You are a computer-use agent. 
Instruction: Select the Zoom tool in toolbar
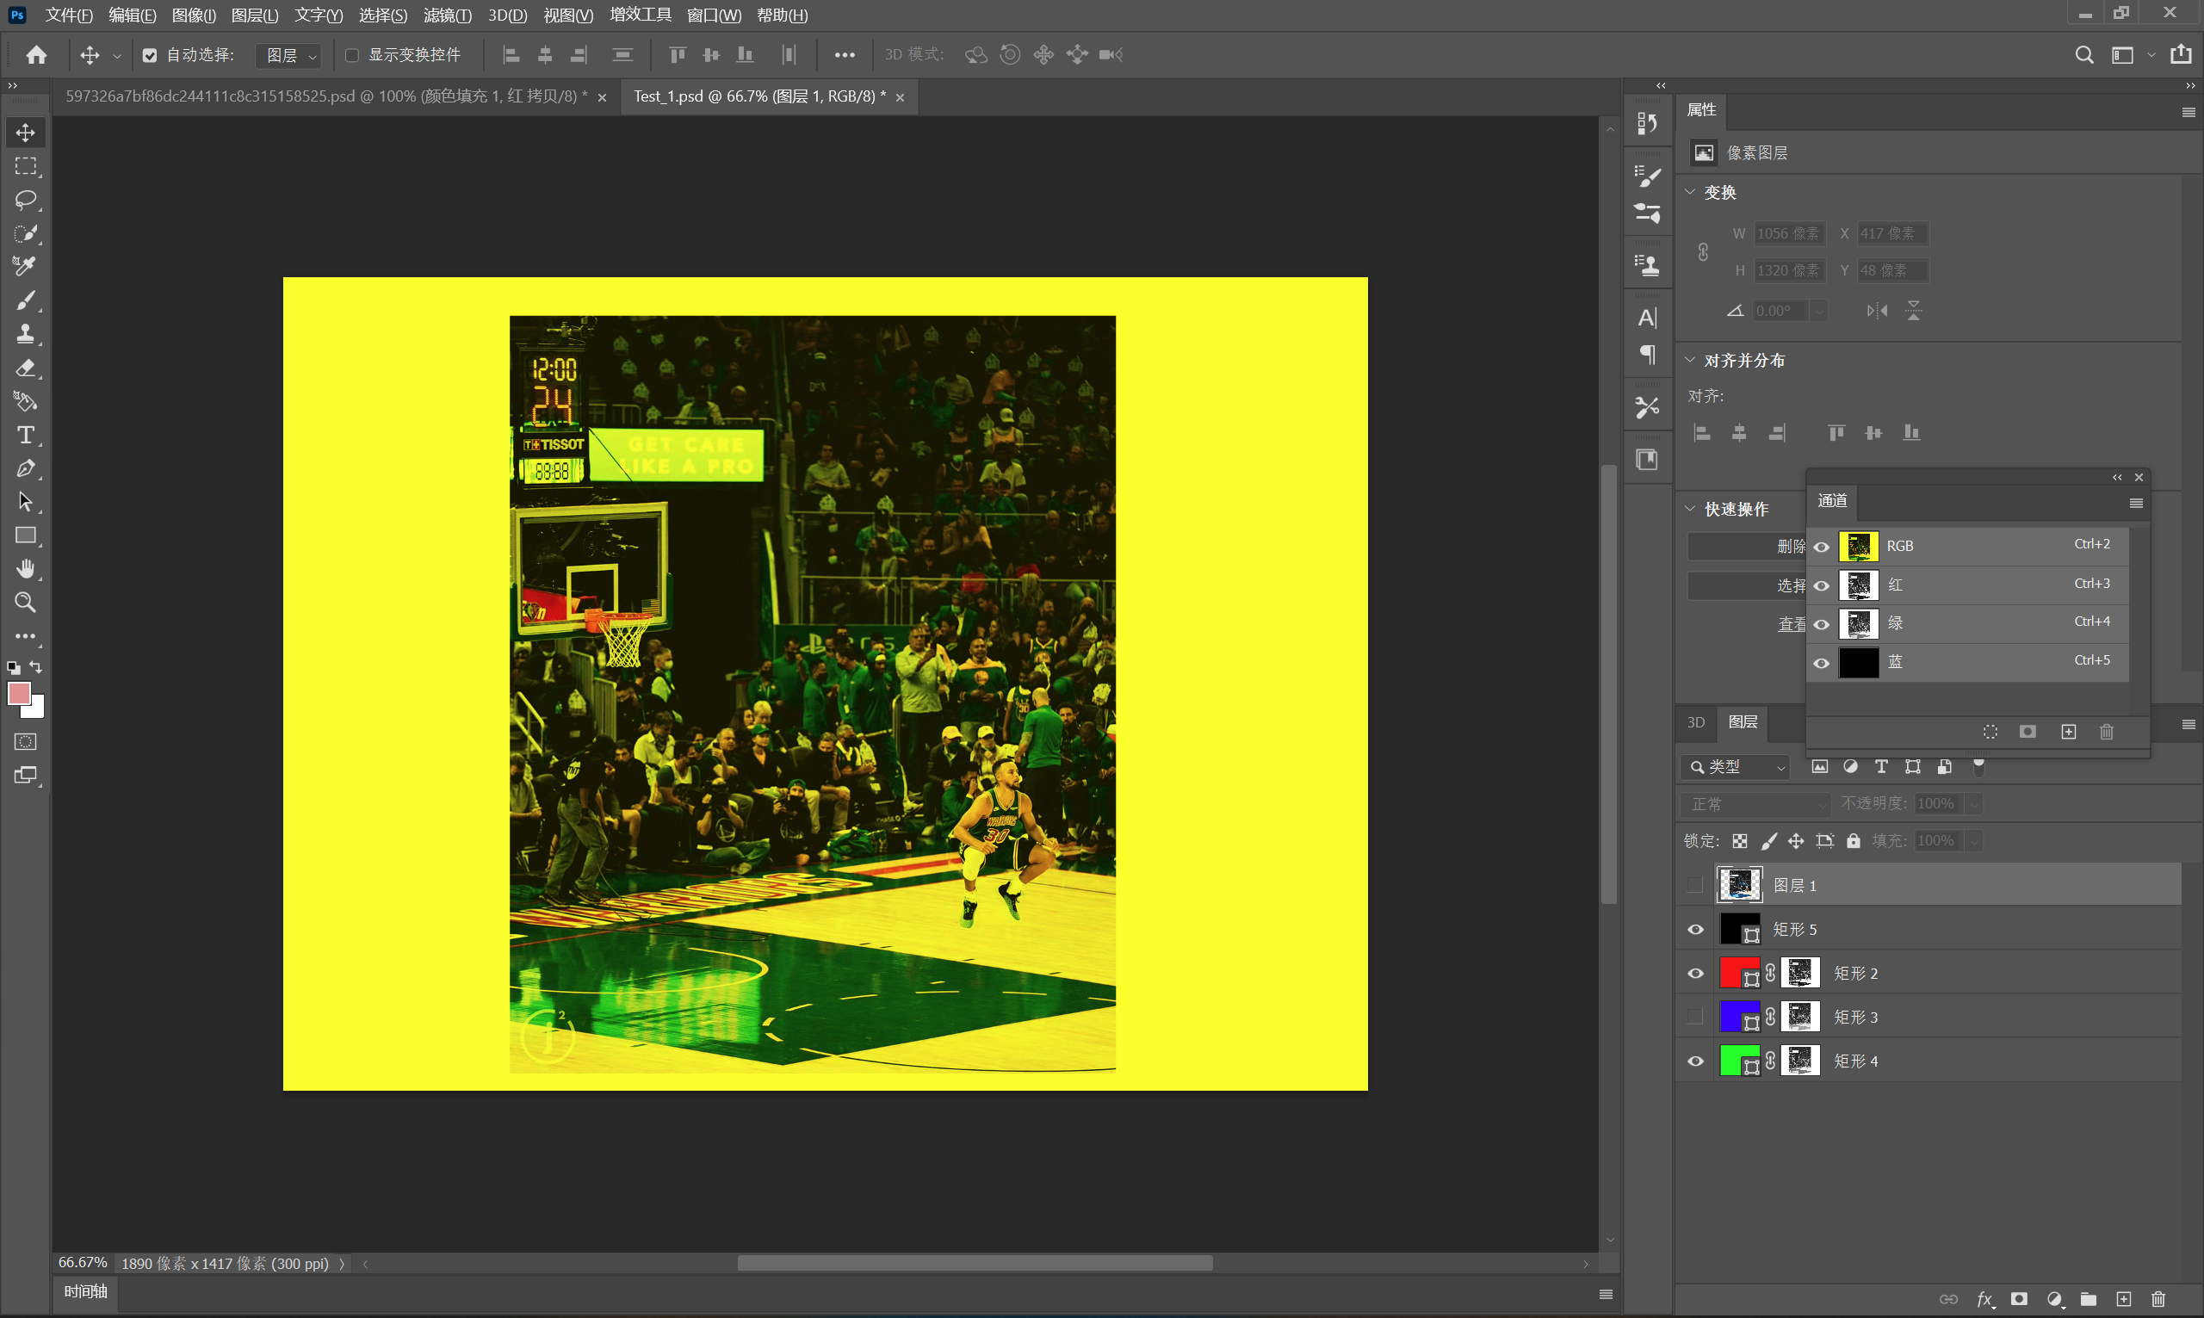pos(25,602)
